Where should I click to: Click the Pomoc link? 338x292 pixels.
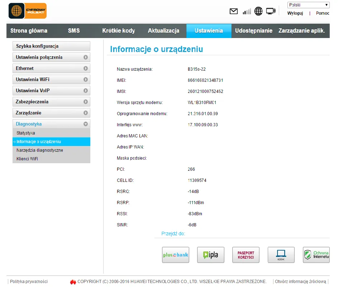click(x=323, y=13)
